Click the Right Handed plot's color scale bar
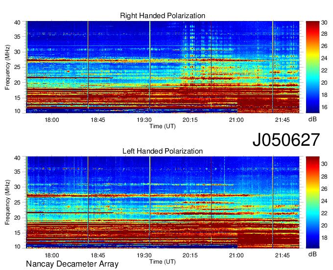This screenshot has height=270, width=333. click(x=312, y=67)
